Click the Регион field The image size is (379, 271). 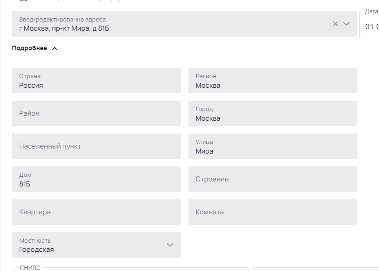tap(273, 80)
